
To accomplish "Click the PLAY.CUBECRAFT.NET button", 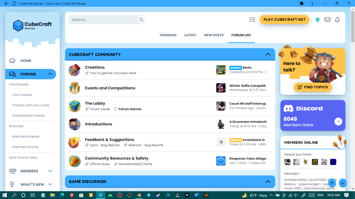I will click(x=285, y=19).
